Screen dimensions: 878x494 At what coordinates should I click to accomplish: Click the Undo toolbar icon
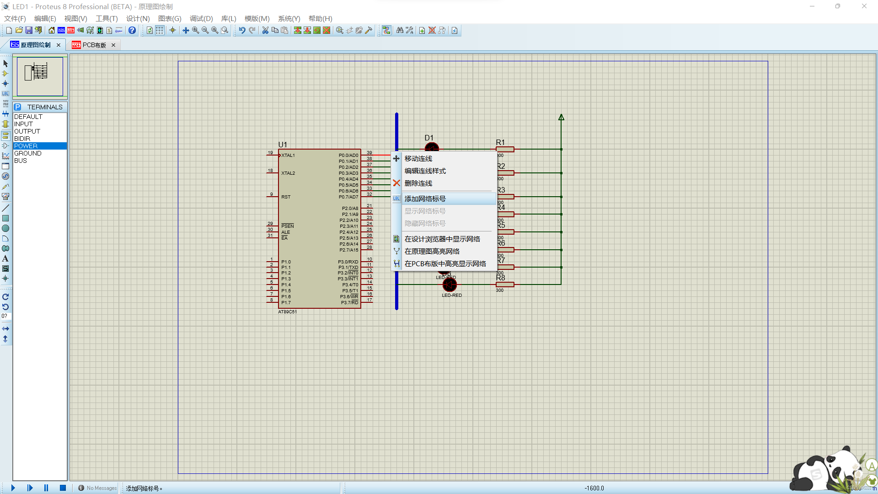pyautogui.click(x=242, y=30)
